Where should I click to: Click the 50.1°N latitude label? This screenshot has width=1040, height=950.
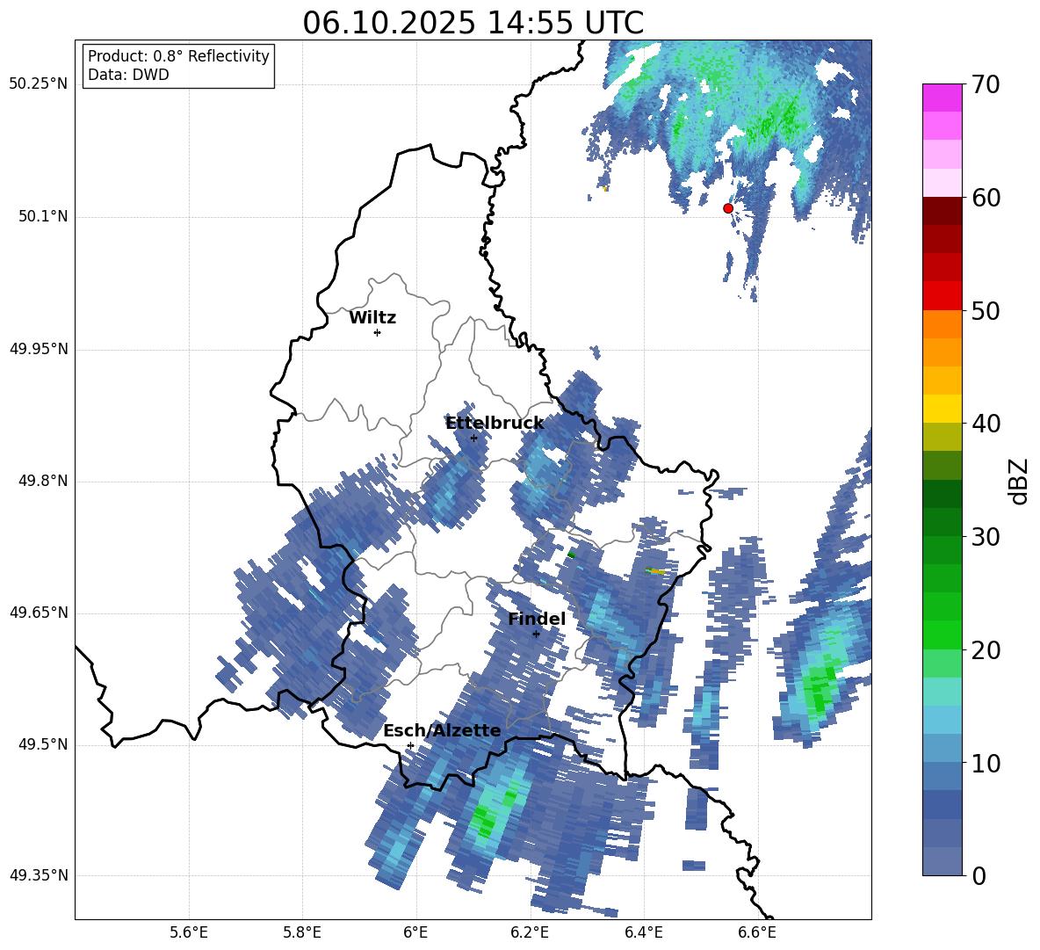tap(43, 217)
